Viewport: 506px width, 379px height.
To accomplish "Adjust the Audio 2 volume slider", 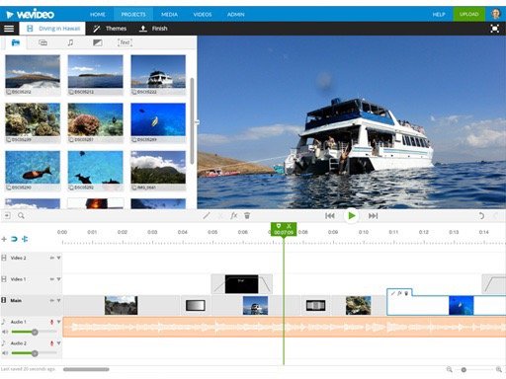I will point(35,353).
